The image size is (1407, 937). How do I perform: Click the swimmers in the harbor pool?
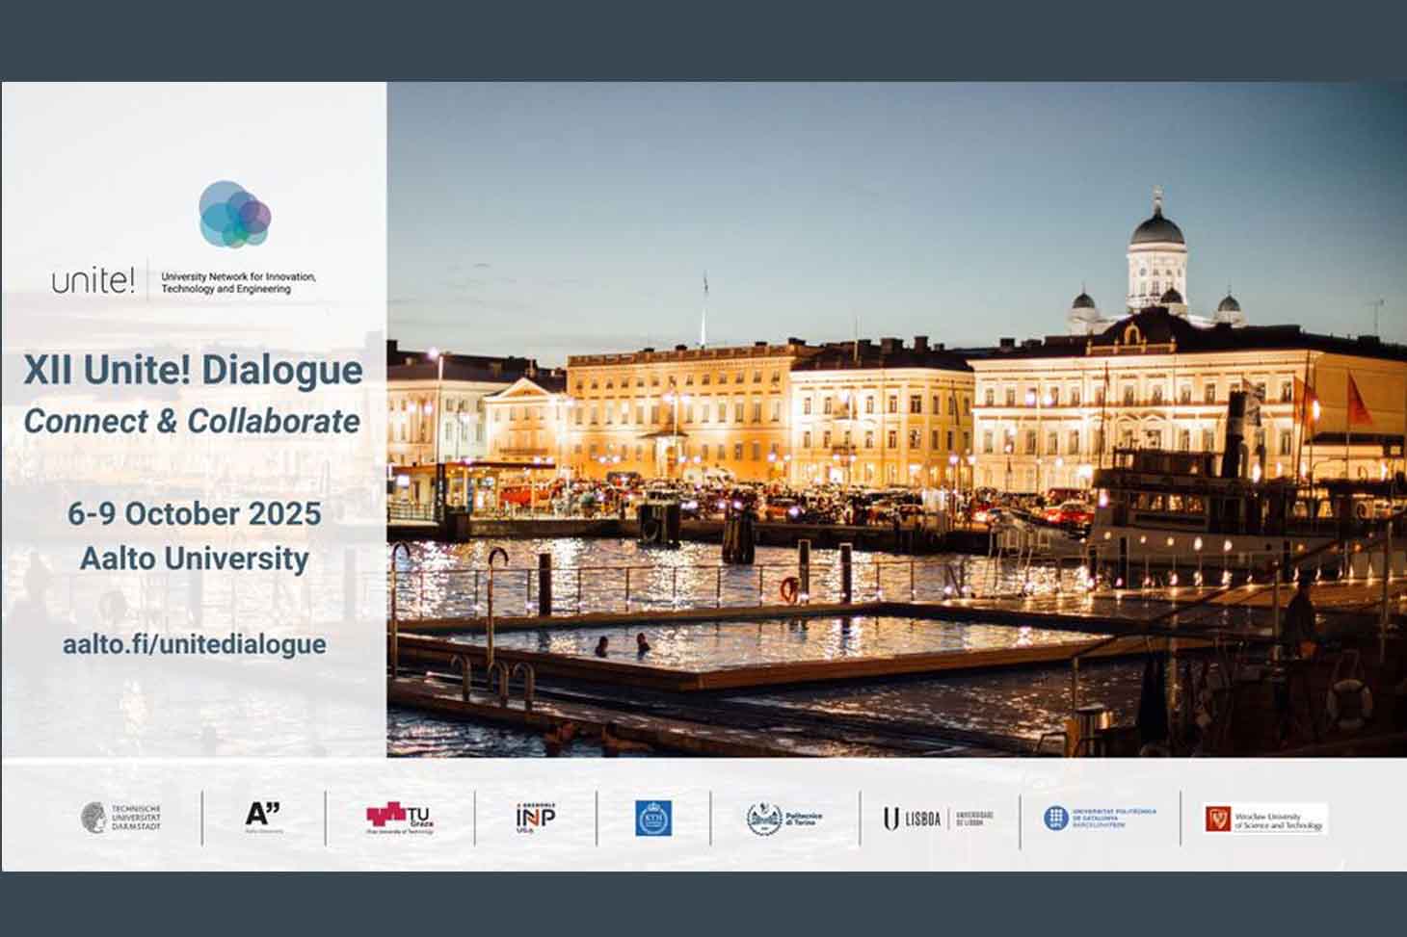tap(622, 643)
